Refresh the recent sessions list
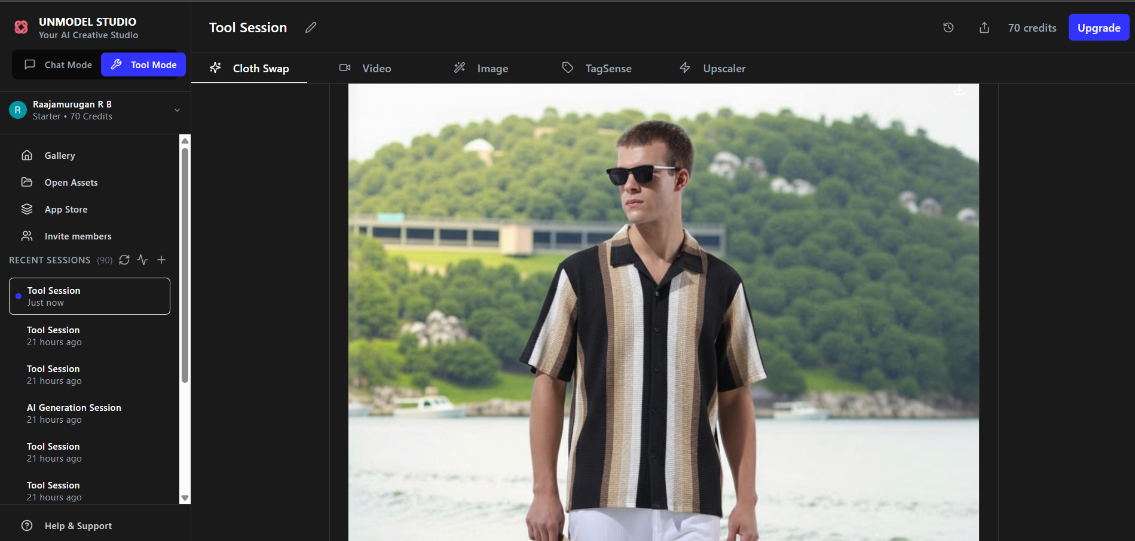The width and height of the screenshot is (1135, 541). tap(124, 260)
